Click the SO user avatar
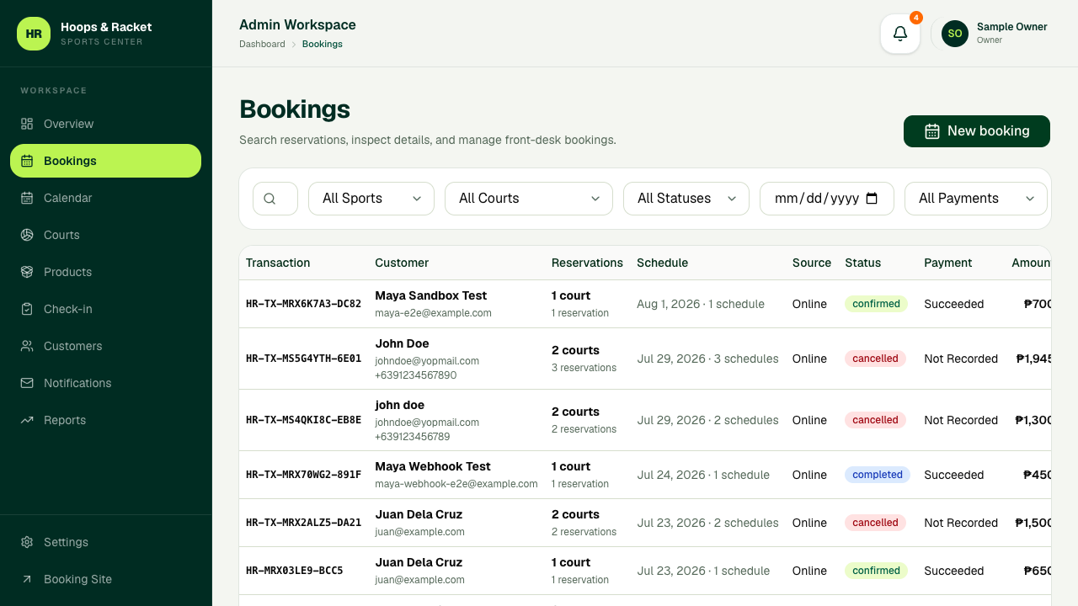This screenshot has width=1078, height=606. 955,34
